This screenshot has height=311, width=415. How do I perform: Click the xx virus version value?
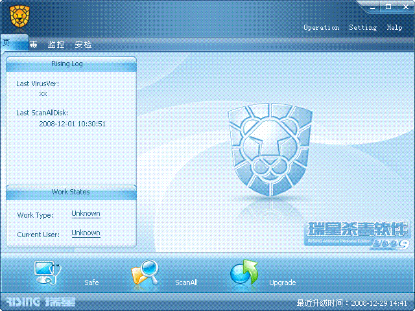click(43, 94)
